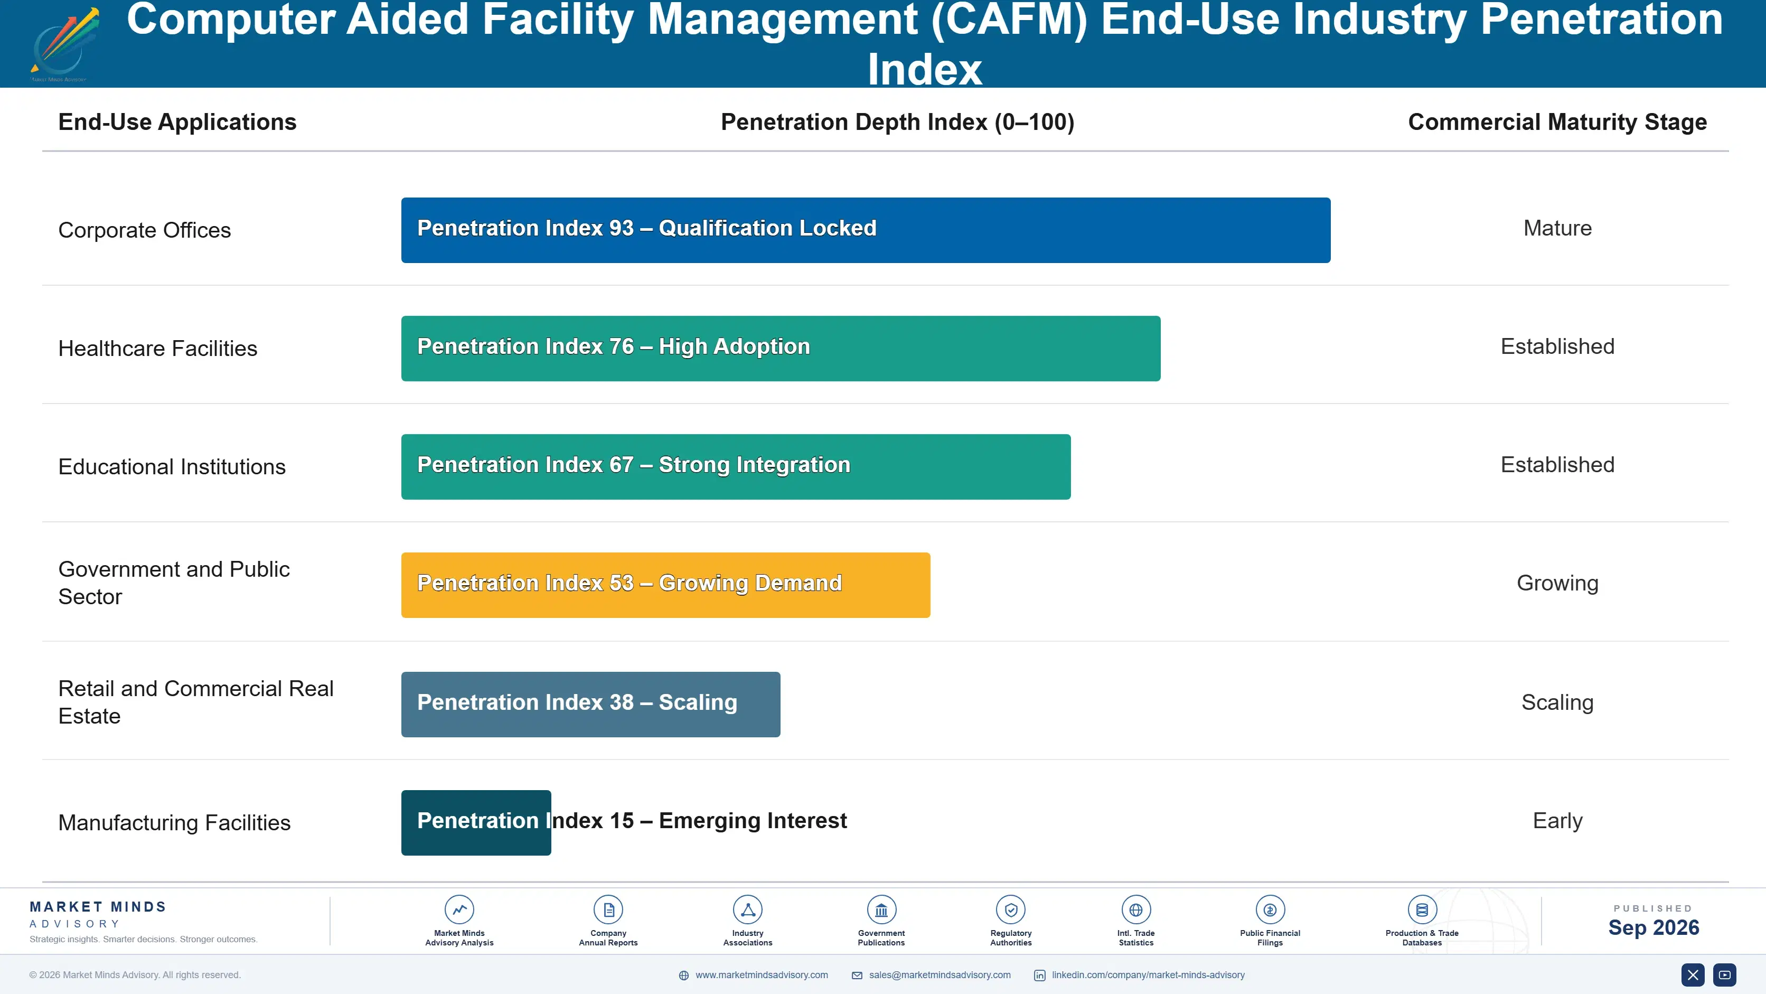
Task: Click the 2026 copyright notice text
Action: coord(135,975)
